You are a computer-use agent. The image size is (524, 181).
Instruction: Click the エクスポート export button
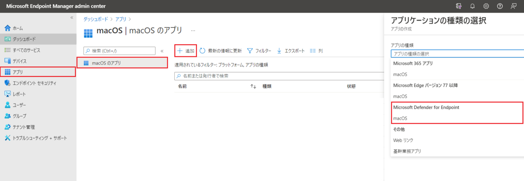coord(291,51)
